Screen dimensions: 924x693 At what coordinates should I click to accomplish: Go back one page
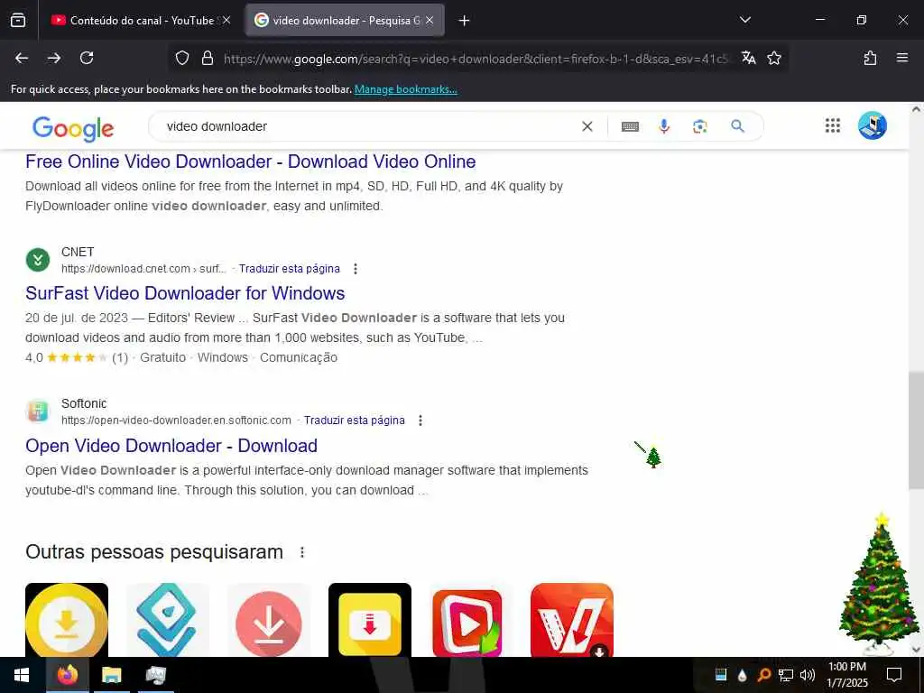22,58
